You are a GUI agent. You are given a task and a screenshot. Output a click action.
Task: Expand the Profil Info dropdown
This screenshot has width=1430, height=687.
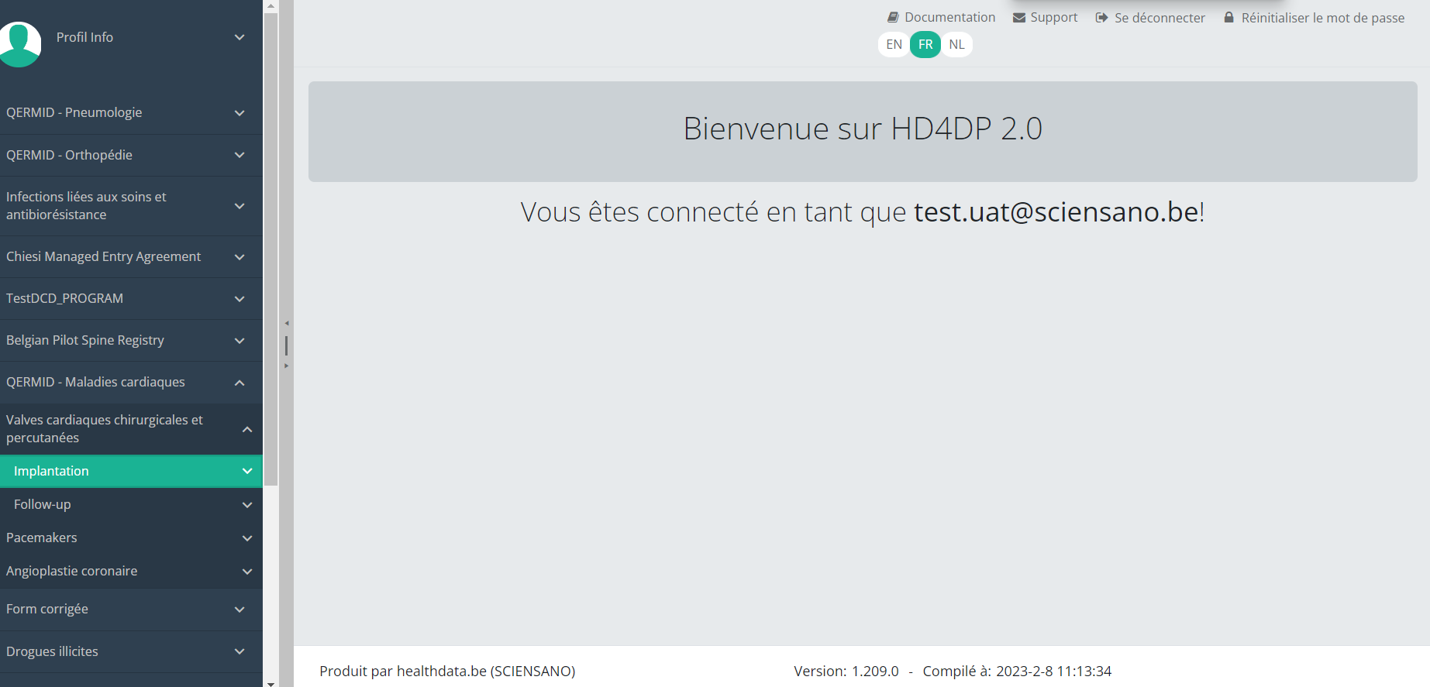[239, 37]
